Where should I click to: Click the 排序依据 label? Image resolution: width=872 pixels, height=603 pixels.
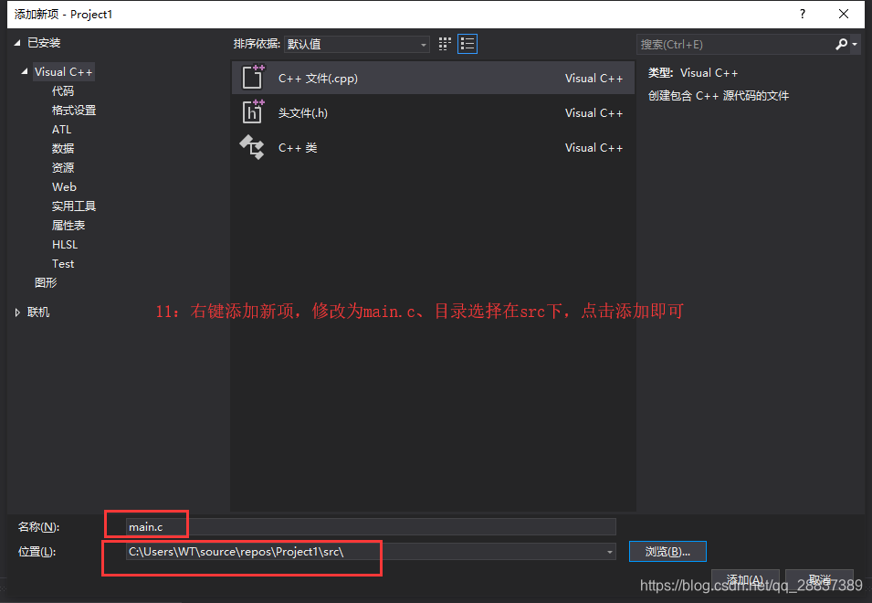click(257, 44)
